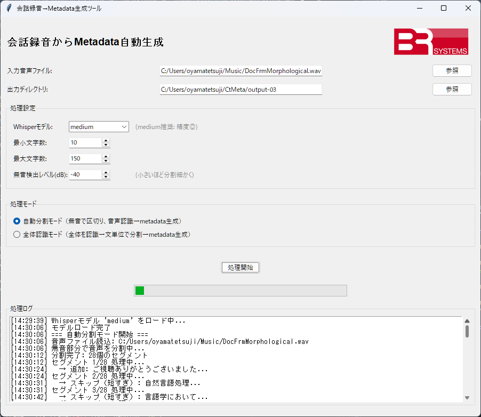Decrease the 最小文字数 value with down arrow
The width and height of the screenshot is (481, 417).
pos(106,145)
